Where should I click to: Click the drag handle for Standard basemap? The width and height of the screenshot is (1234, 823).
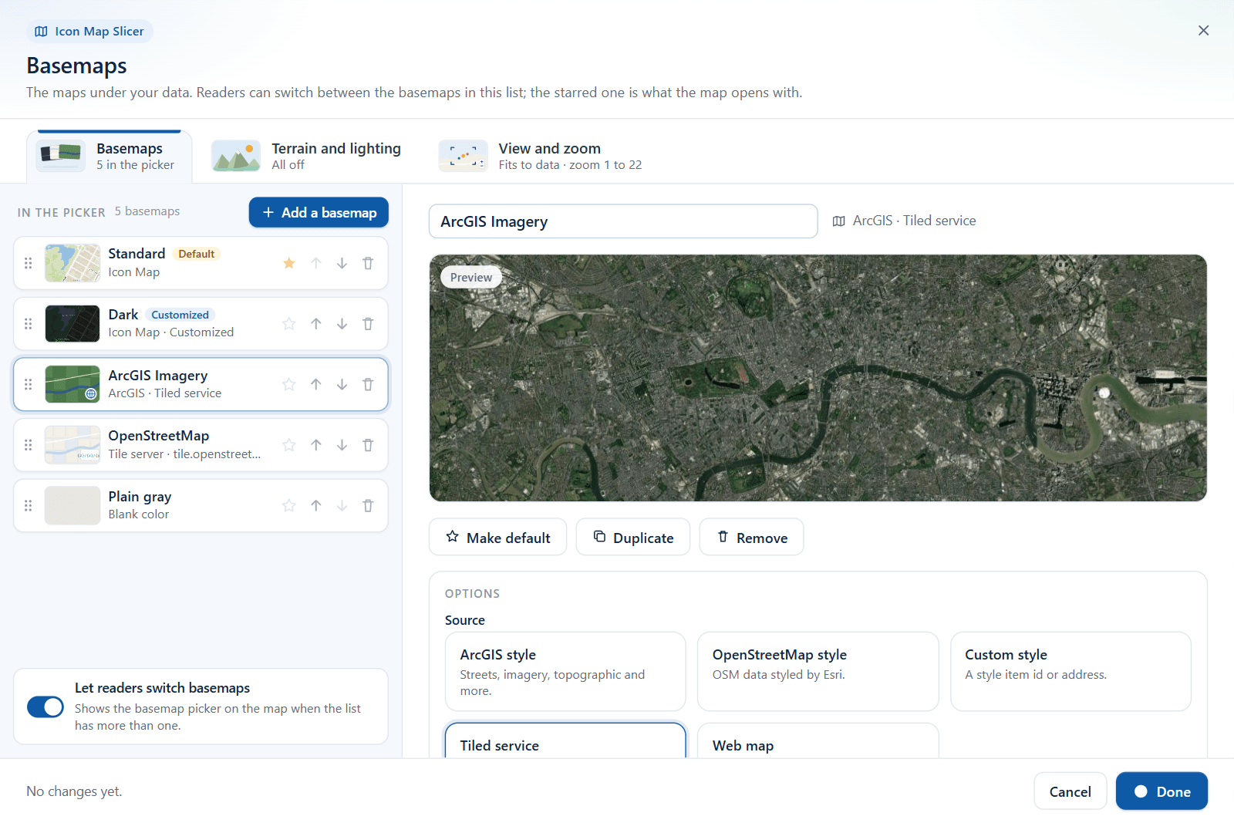29,263
